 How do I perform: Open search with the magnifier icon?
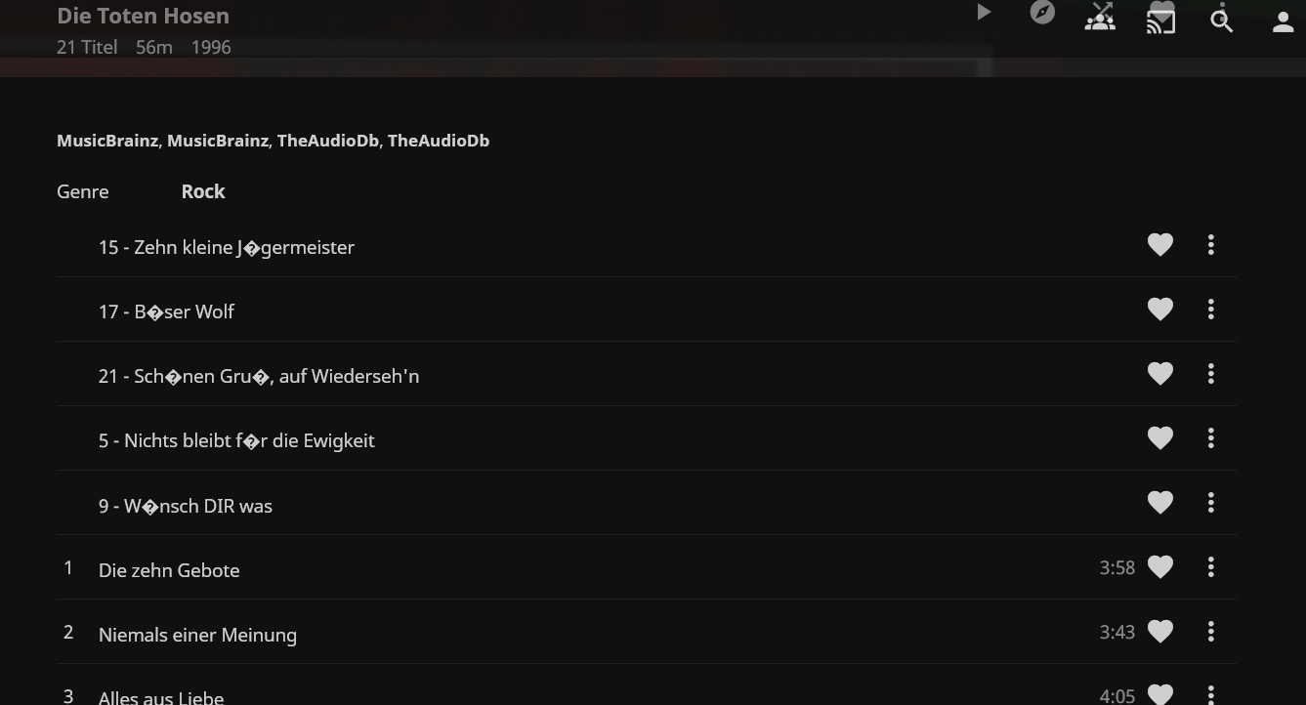(1221, 21)
